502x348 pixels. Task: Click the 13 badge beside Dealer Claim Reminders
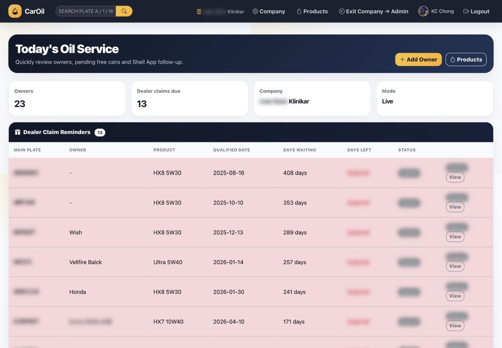tap(100, 133)
